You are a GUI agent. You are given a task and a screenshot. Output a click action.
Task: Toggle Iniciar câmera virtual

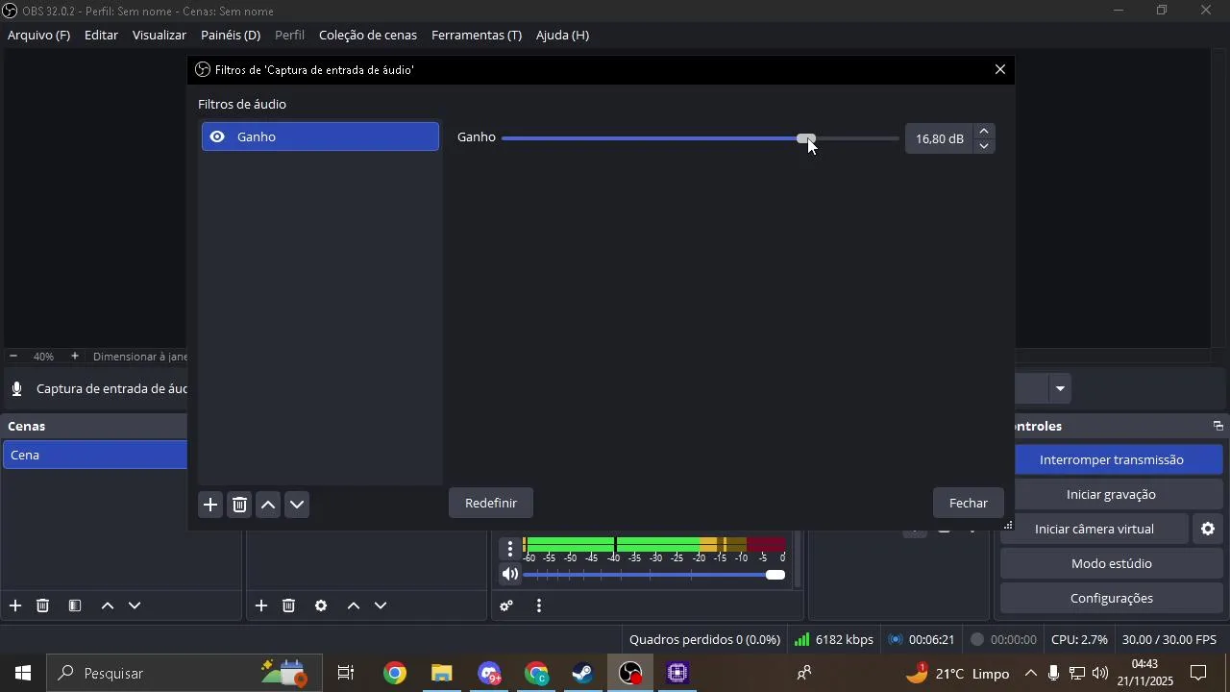(1095, 529)
